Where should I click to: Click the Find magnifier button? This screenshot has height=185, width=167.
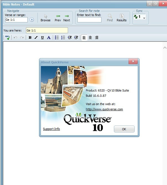point(110,18)
